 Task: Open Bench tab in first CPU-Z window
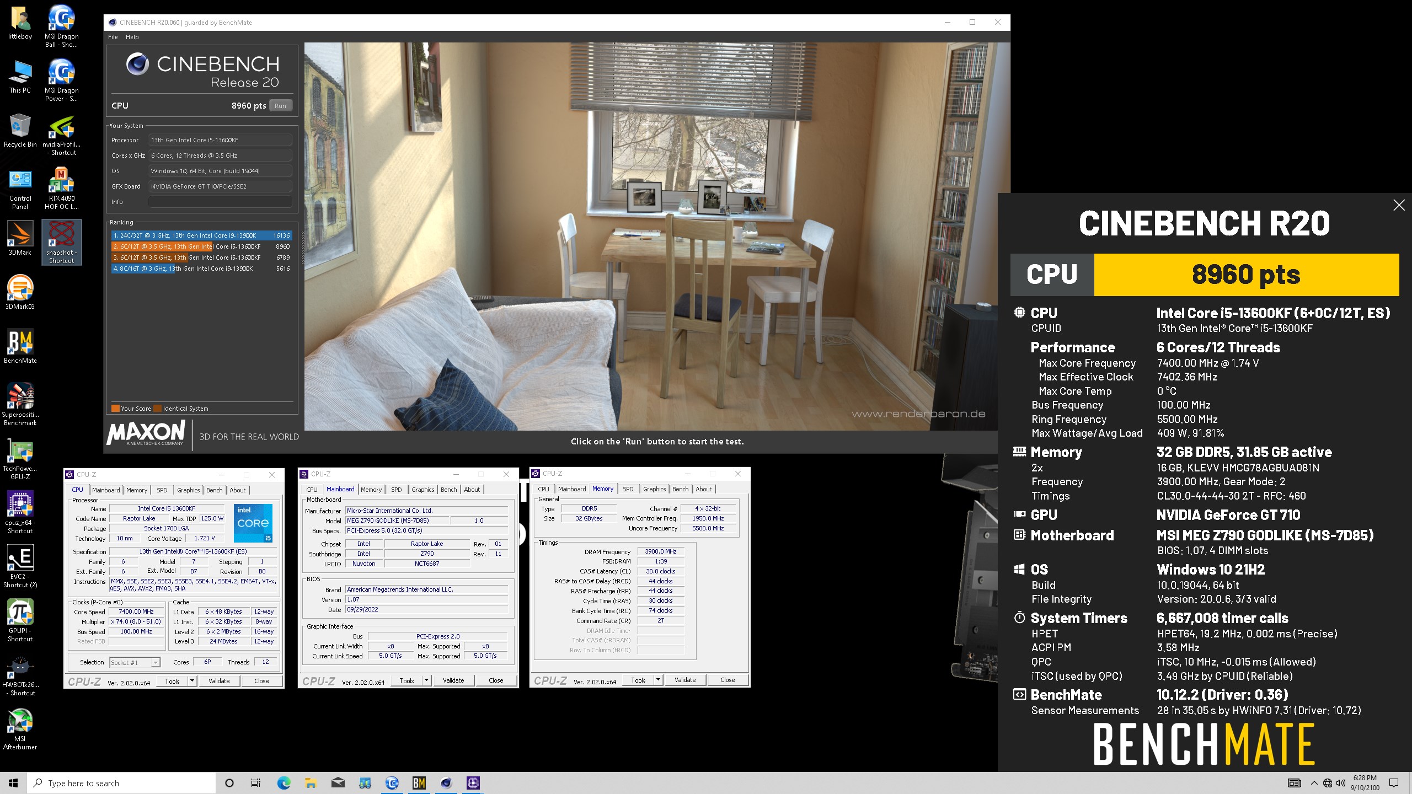click(x=215, y=490)
